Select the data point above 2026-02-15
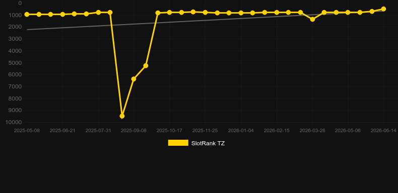 pyautogui.click(x=277, y=13)
